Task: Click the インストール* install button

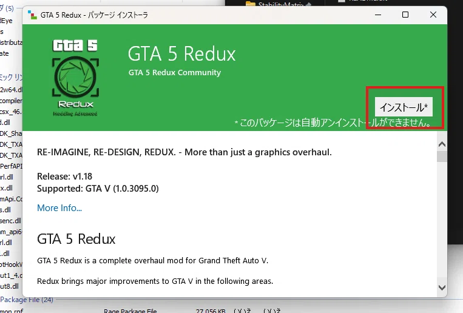Action: (x=404, y=107)
